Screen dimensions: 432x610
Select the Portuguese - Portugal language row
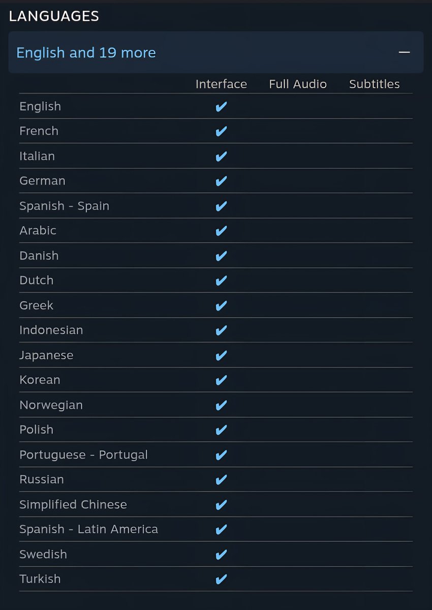pos(216,454)
